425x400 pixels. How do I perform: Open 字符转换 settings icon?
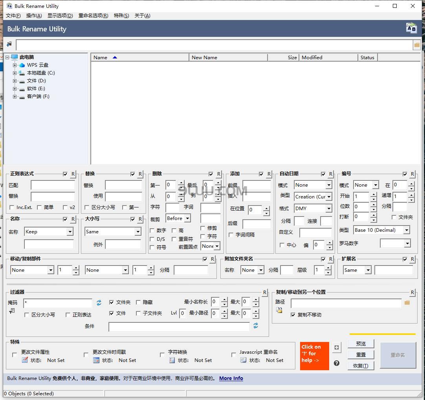(172, 360)
